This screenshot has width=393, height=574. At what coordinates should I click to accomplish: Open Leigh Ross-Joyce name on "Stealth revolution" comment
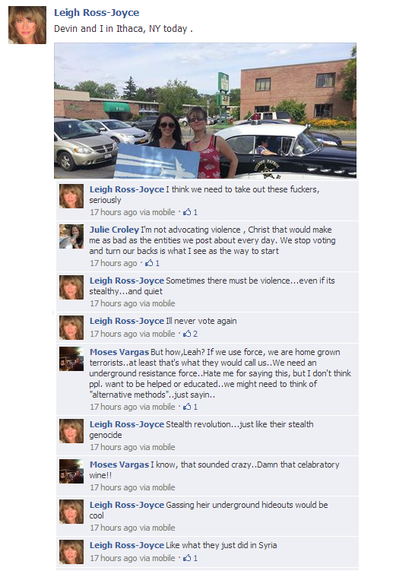click(x=127, y=424)
